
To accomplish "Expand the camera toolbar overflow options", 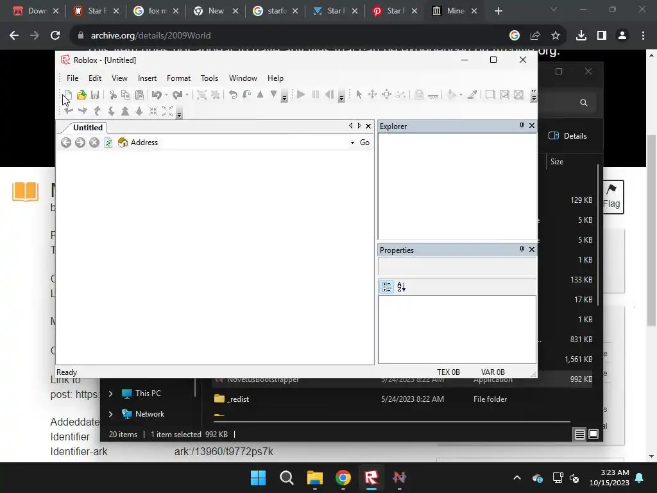I will tap(180, 114).
